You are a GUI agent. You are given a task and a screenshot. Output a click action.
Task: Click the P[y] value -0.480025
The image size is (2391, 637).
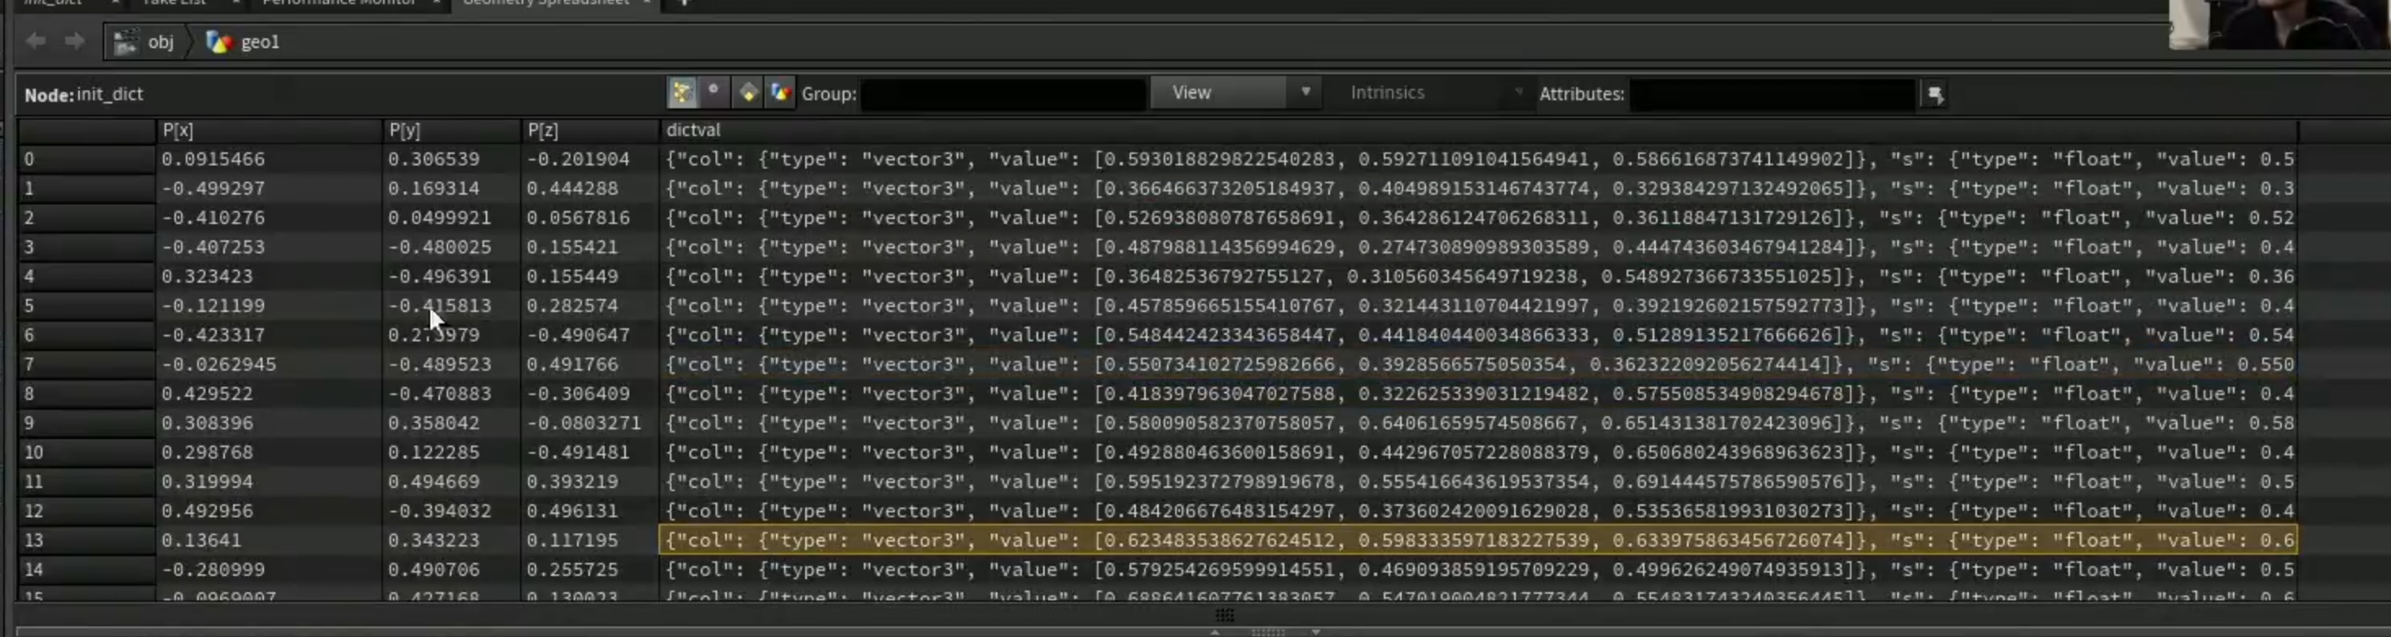[439, 248]
